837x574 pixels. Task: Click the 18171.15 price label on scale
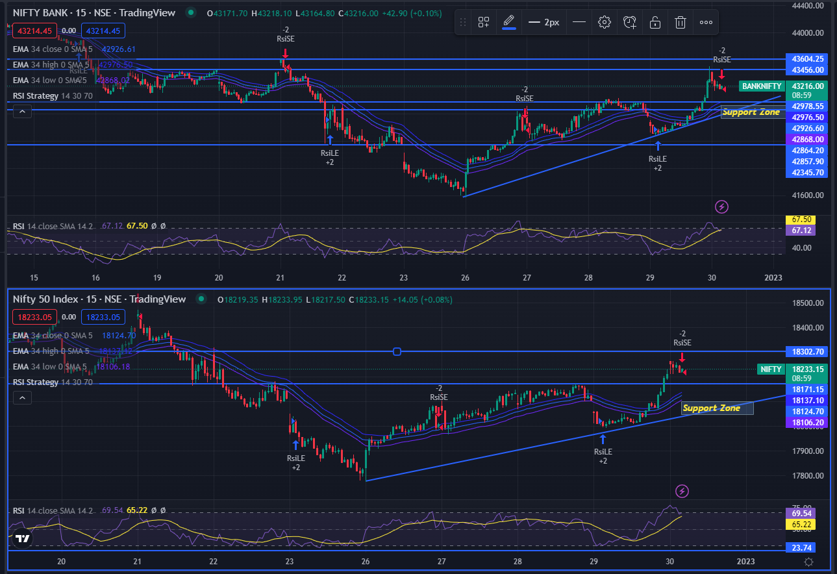pos(808,390)
